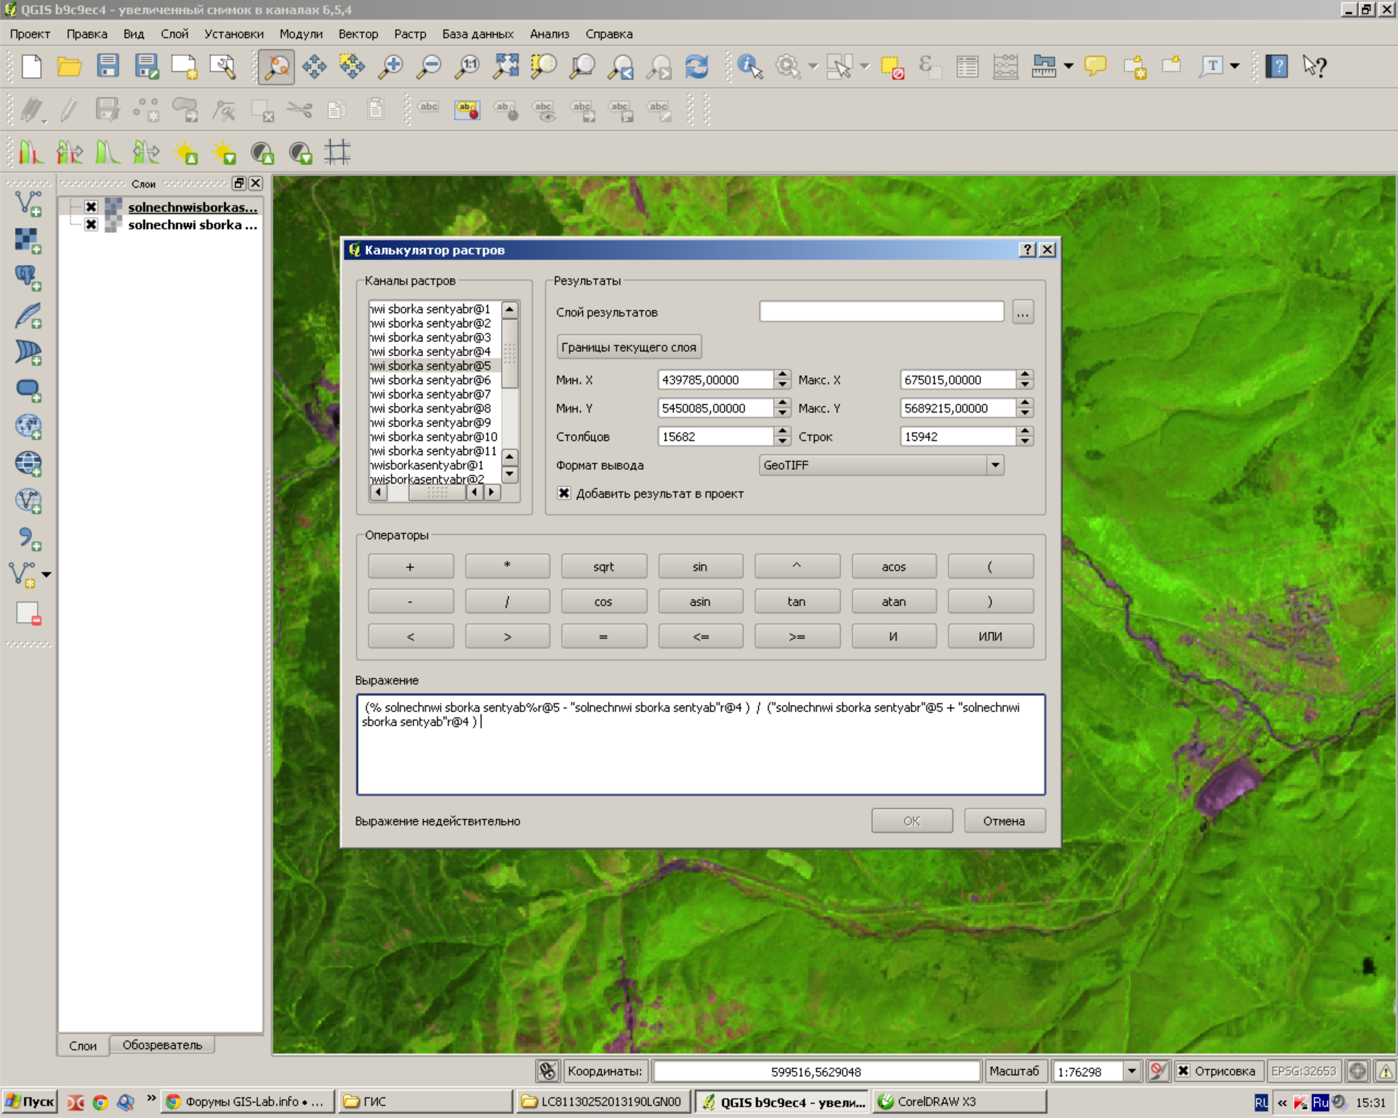Click the Save Project icon
This screenshot has height=1118, width=1398.
point(108,66)
